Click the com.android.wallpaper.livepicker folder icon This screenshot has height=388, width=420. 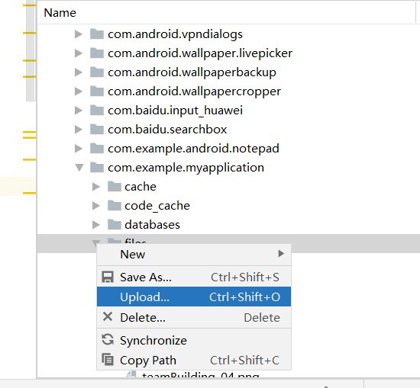click(x=97, y=53)
